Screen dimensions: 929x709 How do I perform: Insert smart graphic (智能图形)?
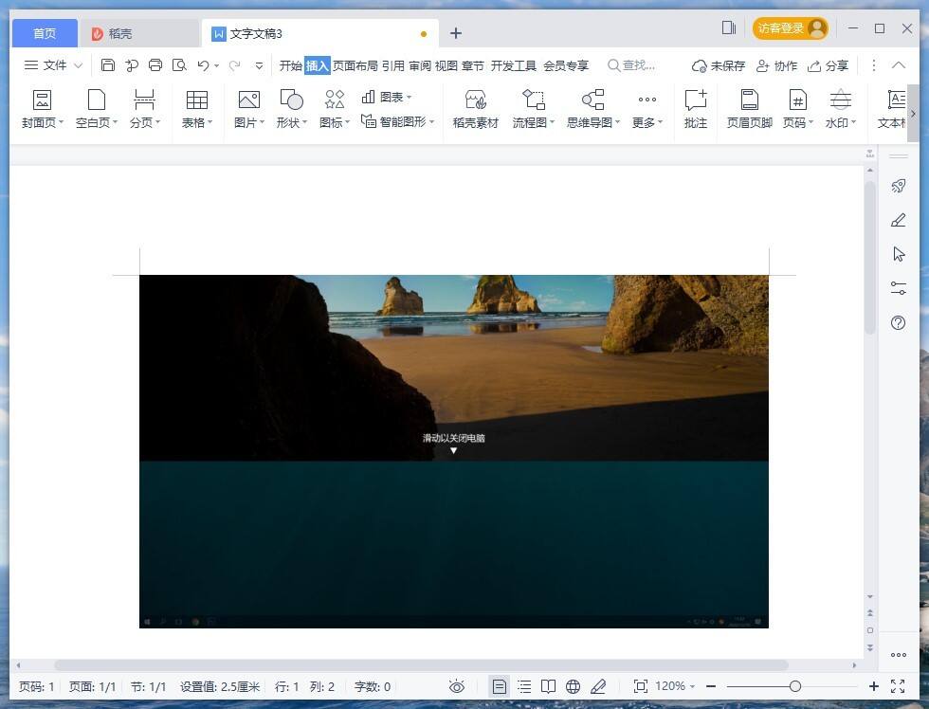pyautogui.click(x=397, y=121)
